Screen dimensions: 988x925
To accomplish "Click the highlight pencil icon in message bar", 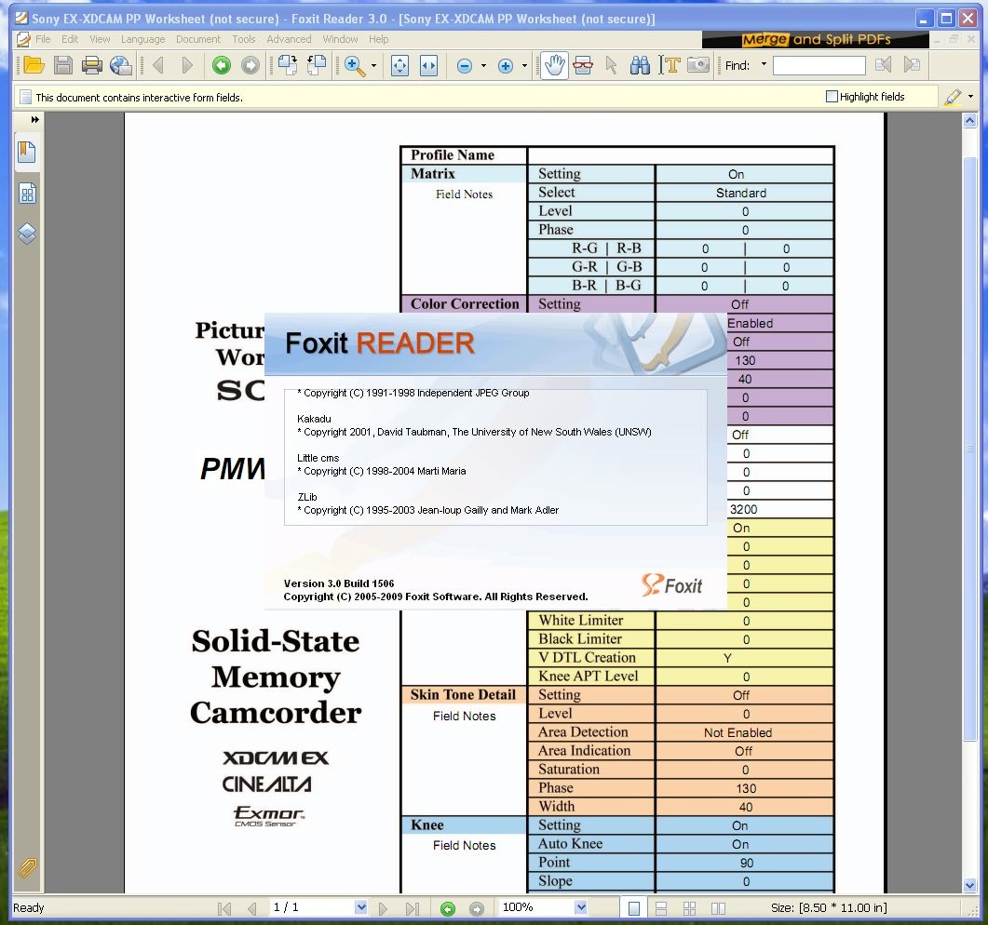I will 953,97.
